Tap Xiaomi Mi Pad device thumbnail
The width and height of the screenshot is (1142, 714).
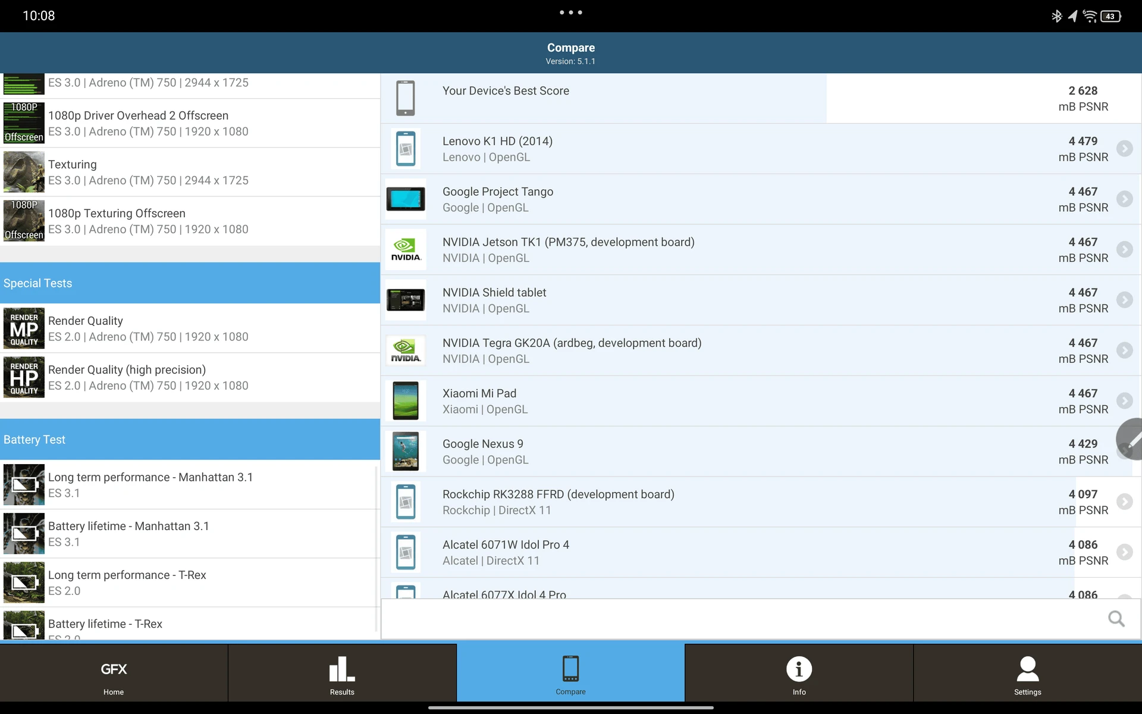tap(406, 400)
